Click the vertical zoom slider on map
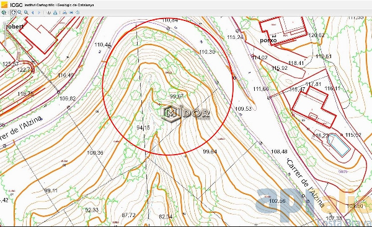Viewport: 372px width, 227px height. click(5, 34)
